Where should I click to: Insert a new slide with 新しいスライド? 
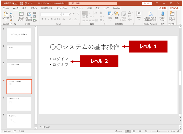coord(21,14)
